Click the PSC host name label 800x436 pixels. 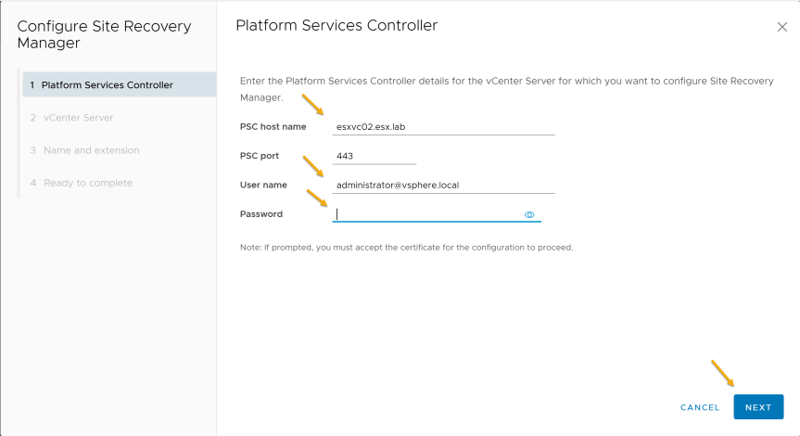[273, 126]
